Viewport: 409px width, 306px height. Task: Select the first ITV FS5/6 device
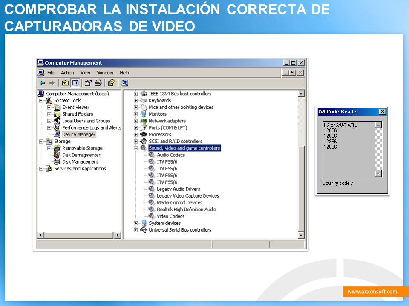click(x=167, y=161)
